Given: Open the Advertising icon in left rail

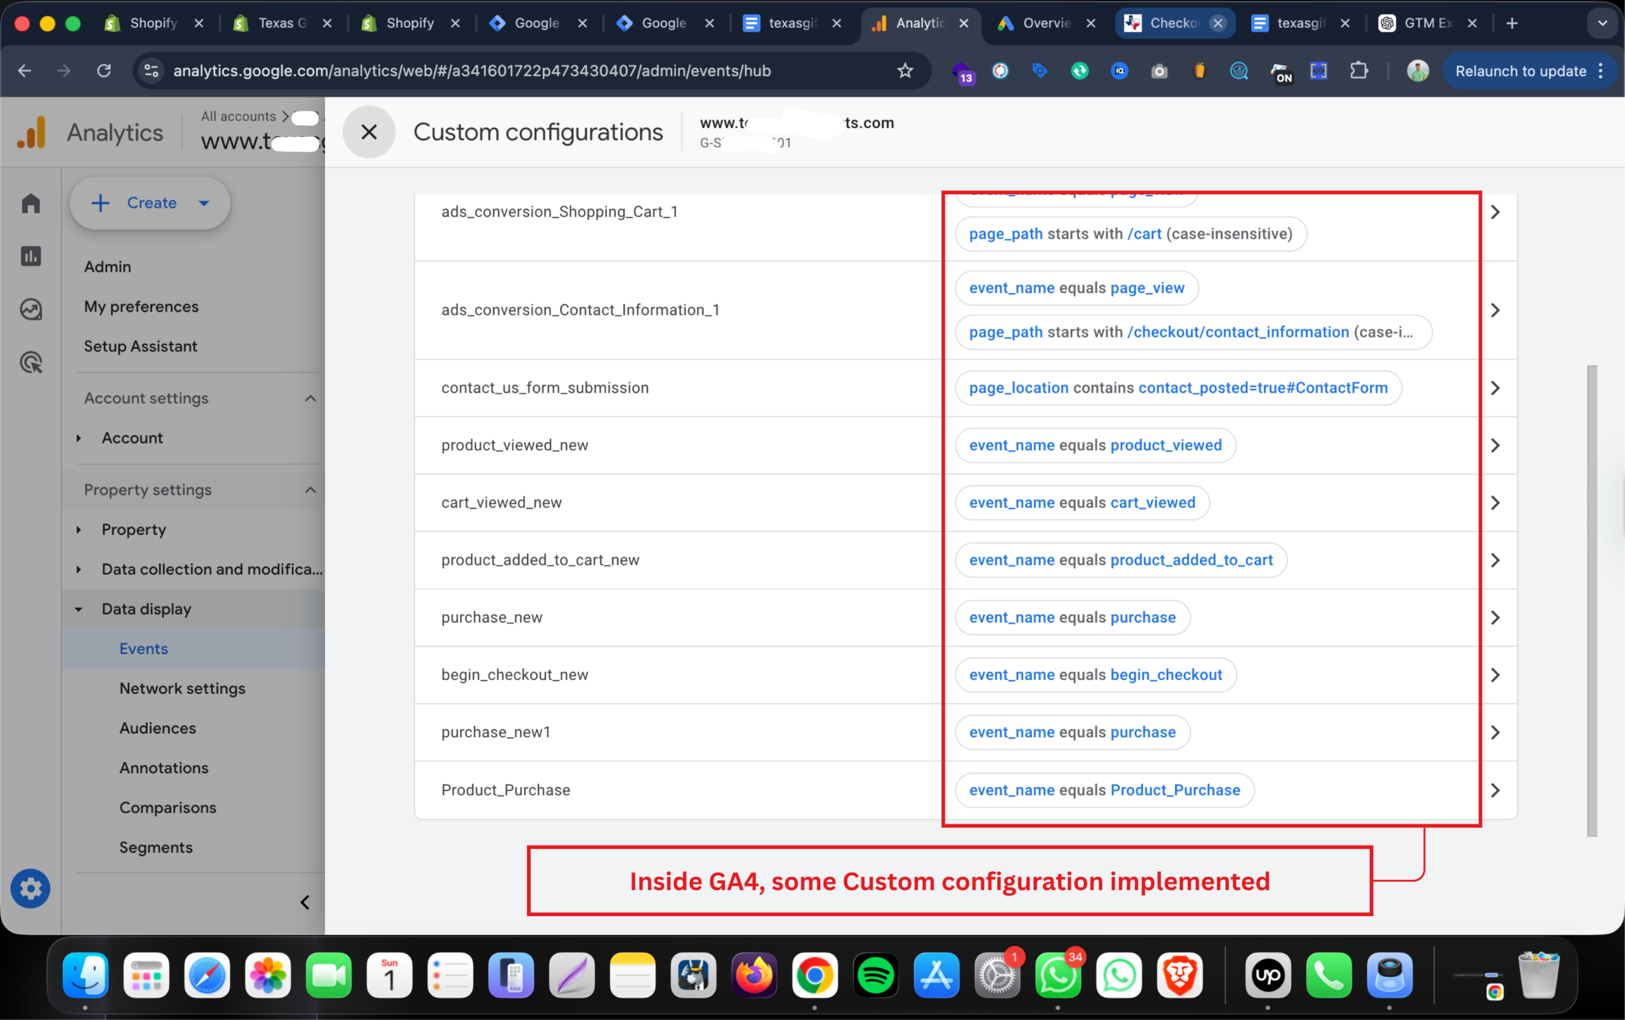Looking at the screenshot, I should point(31,363).
